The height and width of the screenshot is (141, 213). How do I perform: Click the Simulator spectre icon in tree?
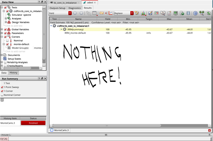point(9,15)
